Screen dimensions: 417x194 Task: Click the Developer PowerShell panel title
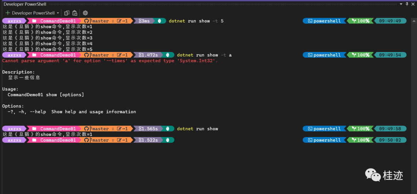[x=25, y=4]
